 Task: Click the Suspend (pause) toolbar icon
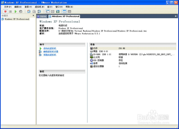tap(10, 11)
